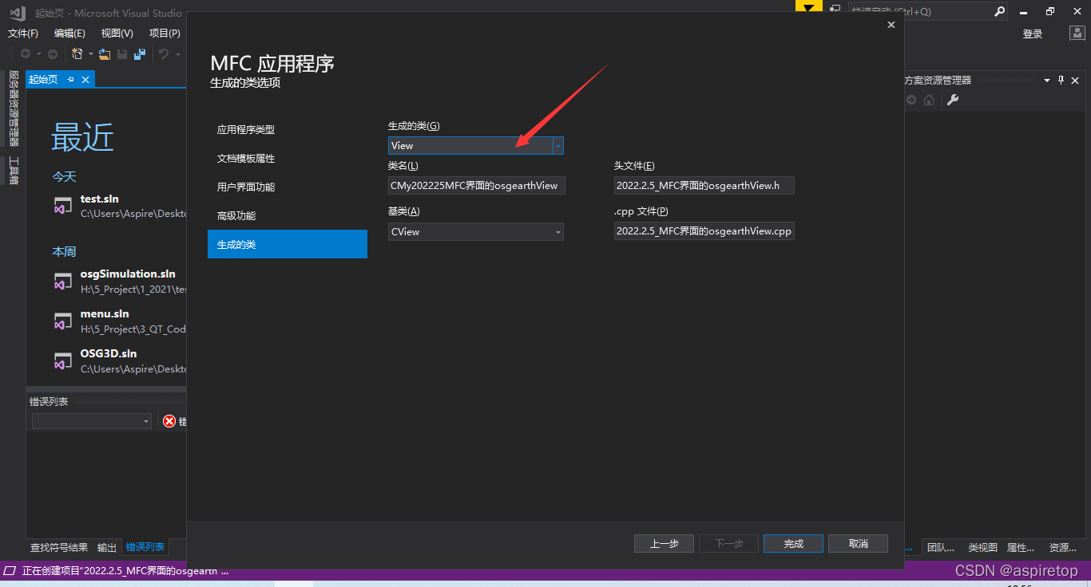
Task: Open the Solution Explorer window position dropdown
Action: coord(1047,80)
